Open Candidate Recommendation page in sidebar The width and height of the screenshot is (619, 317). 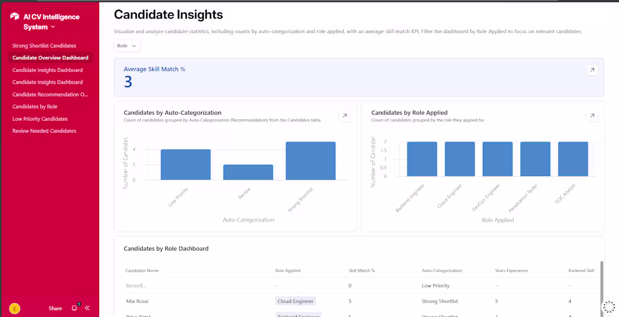(50, 94)
